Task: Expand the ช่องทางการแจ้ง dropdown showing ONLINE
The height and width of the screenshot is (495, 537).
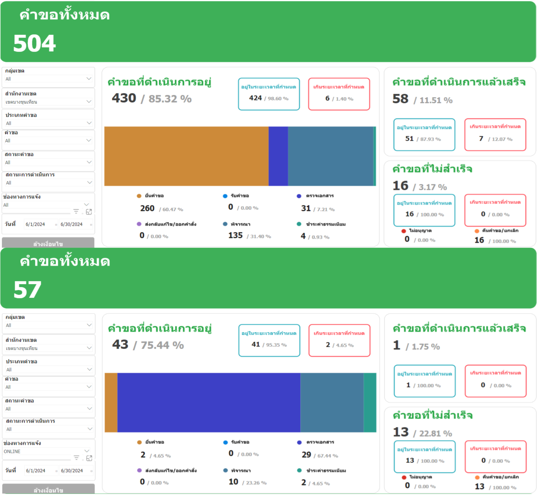Action: [86, 451]
